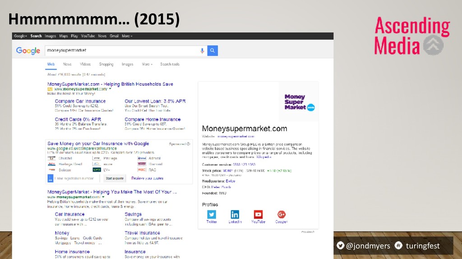The width and height of the screenshot is (462, 259).
Task: Click Google+ in the black bar
Action: click(20, 36)
